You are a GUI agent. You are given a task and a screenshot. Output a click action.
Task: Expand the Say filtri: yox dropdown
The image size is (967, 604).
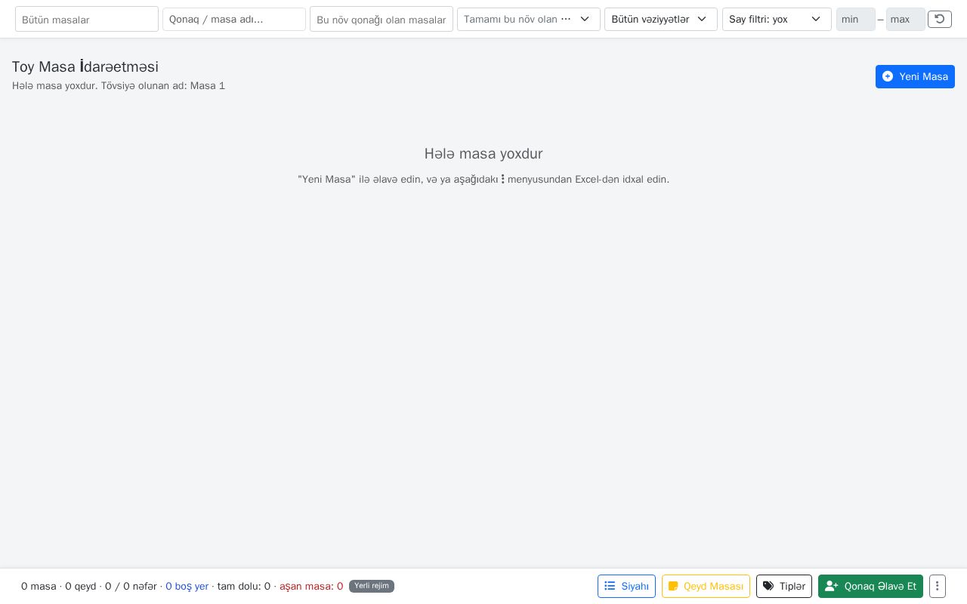coord(777,20)
